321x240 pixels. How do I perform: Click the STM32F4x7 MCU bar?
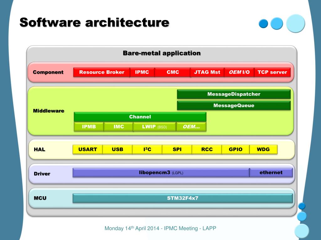tap(182, 198)
